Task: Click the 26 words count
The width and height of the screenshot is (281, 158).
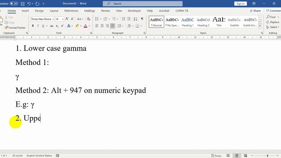Action: point(18,156)
